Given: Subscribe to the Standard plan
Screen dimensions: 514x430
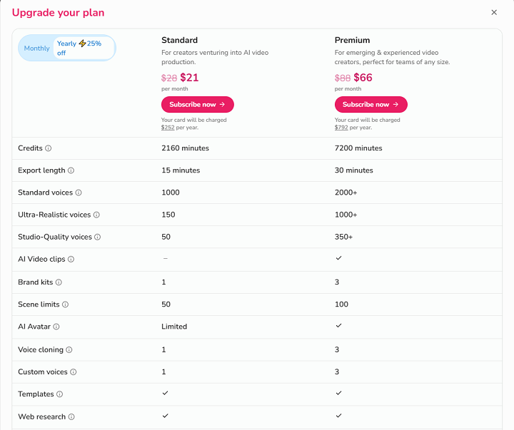Looking at the screenshot, I should pos(197,104).
